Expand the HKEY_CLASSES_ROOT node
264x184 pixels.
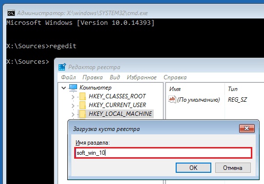(x=73, y=97)
